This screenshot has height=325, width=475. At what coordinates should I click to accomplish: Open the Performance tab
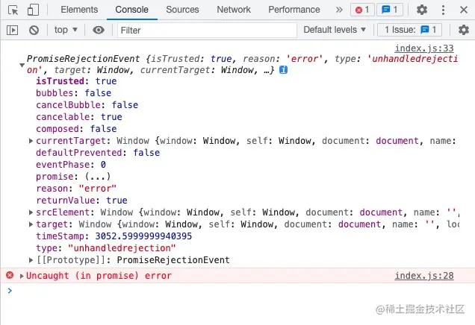click(294, 10)
